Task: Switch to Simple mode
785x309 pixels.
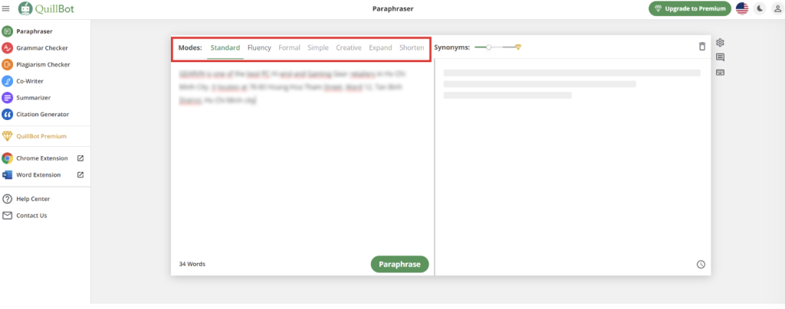Action: click(318, 48)
